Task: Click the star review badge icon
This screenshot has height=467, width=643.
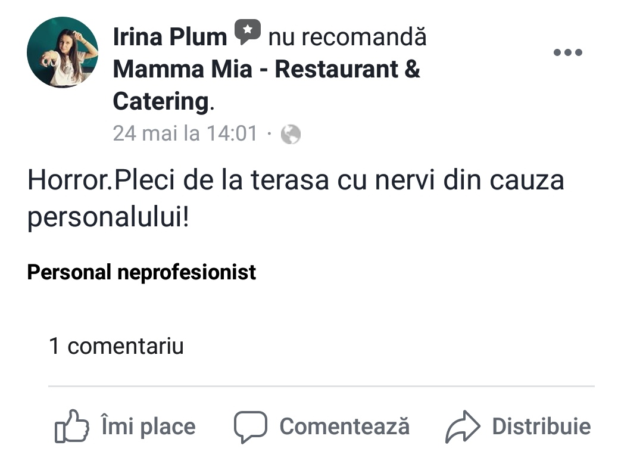Action: (247, 32)
